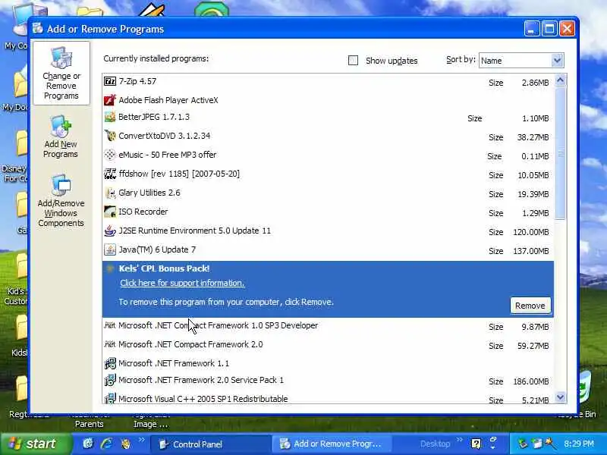Expand the quick launch overflow chevron

tap(141, 440)
